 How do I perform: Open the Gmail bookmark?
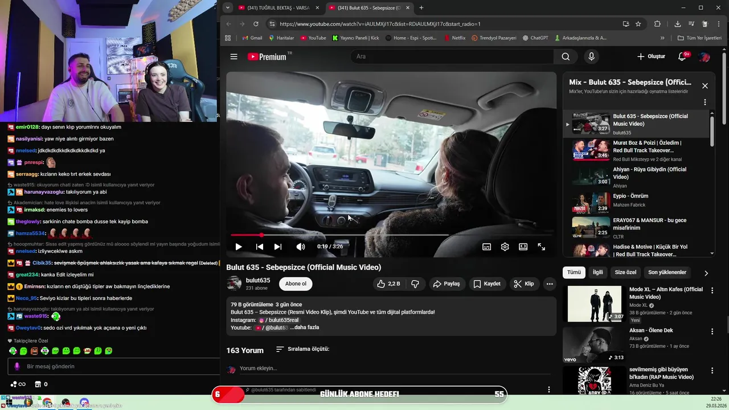[252, 38]
